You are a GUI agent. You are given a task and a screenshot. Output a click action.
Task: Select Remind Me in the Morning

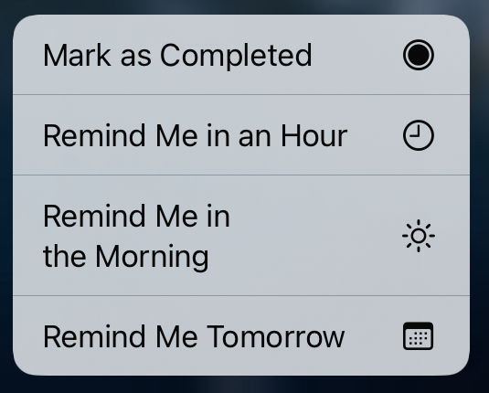[241, 236]
